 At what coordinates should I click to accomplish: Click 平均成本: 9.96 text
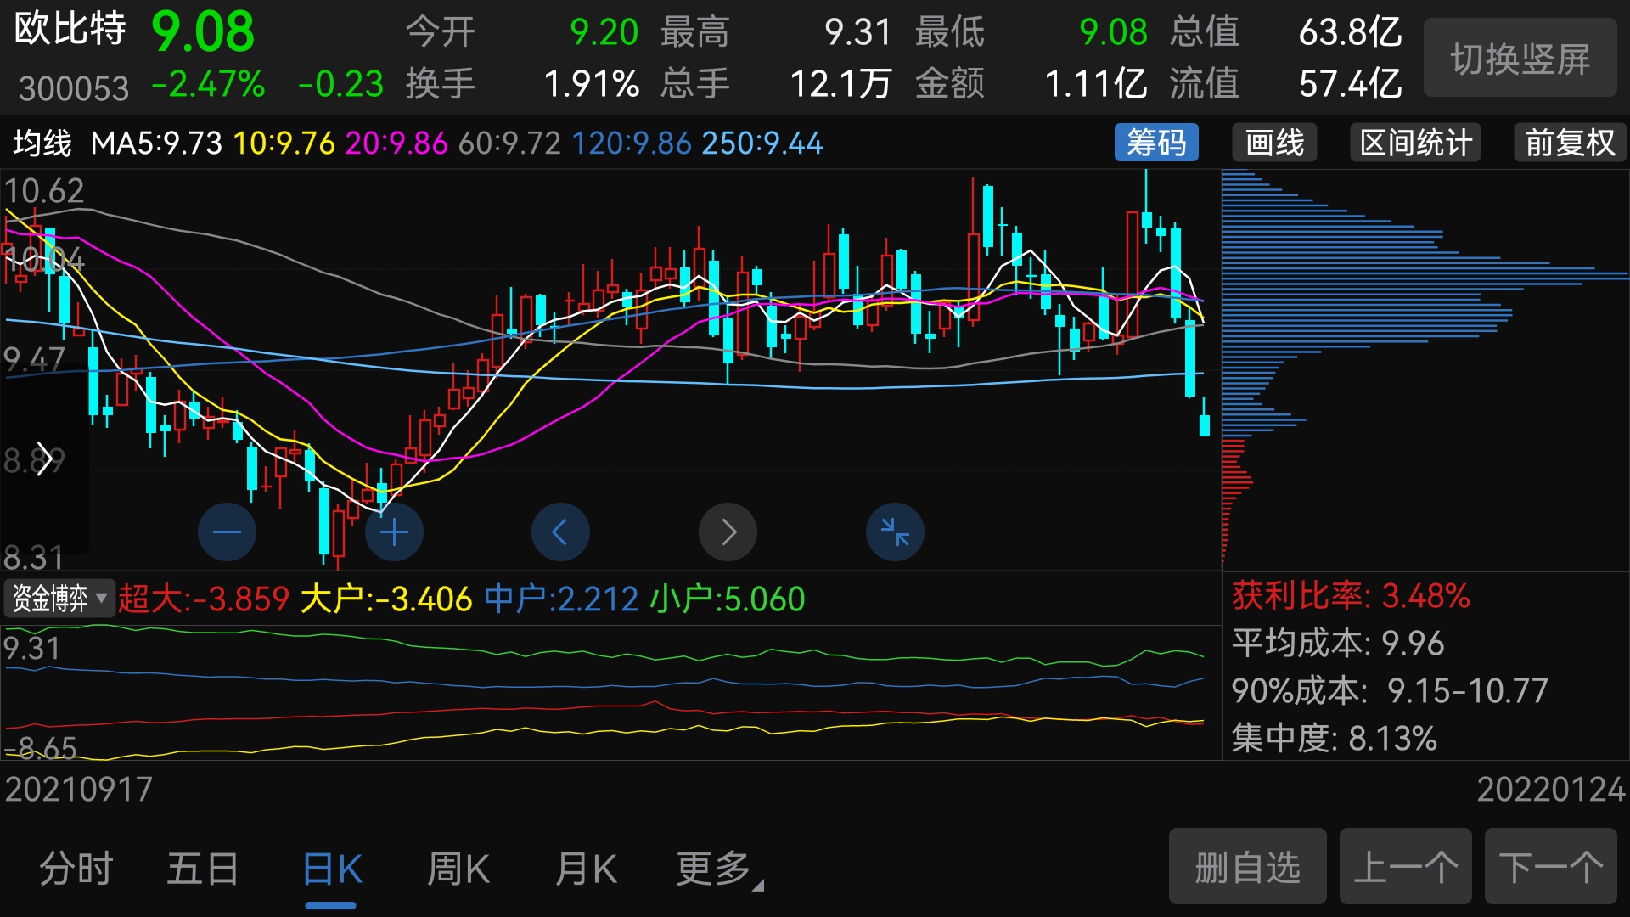click(x=1338, y=643)
